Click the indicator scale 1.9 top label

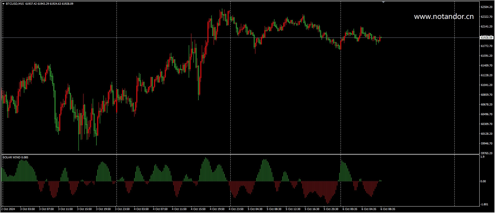pyautogui.click(x=483, y=157)
